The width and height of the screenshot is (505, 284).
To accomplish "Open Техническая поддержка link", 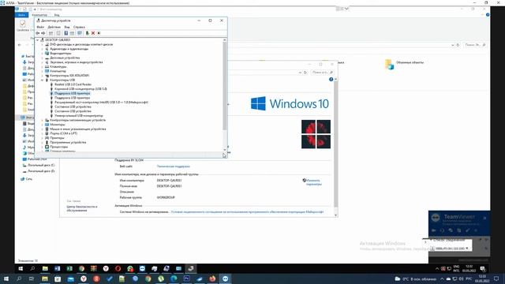I will 174,166.
